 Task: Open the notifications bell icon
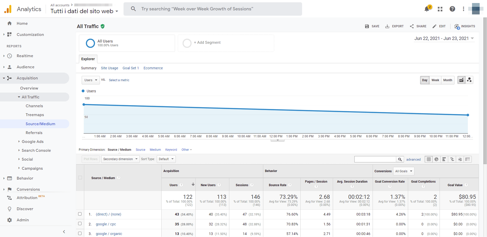[x=427, y=9]
